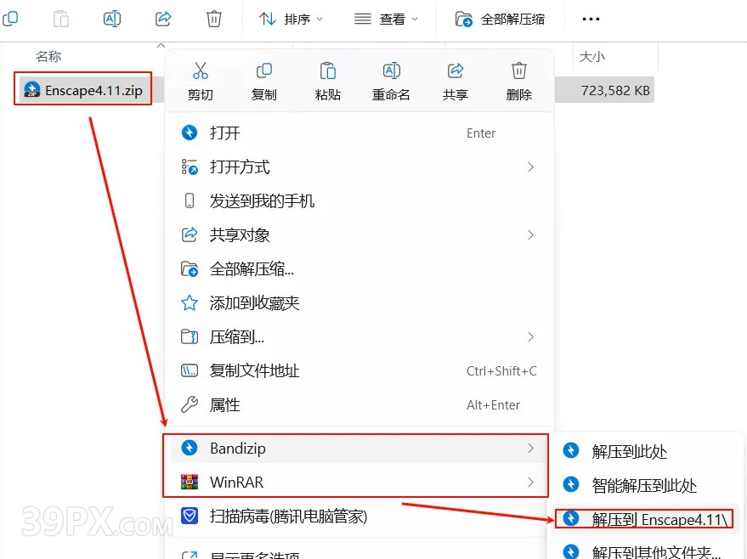Click the 全部解压缩 toolbar button
747x559 pixels.
500,19
